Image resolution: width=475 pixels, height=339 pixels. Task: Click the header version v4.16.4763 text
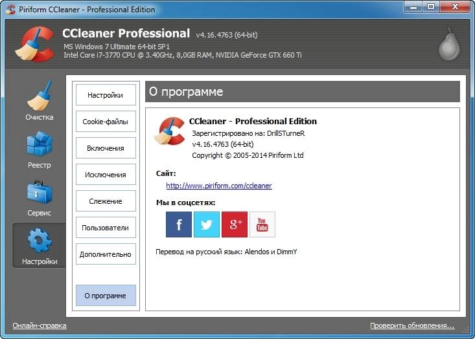coord(227,35)
